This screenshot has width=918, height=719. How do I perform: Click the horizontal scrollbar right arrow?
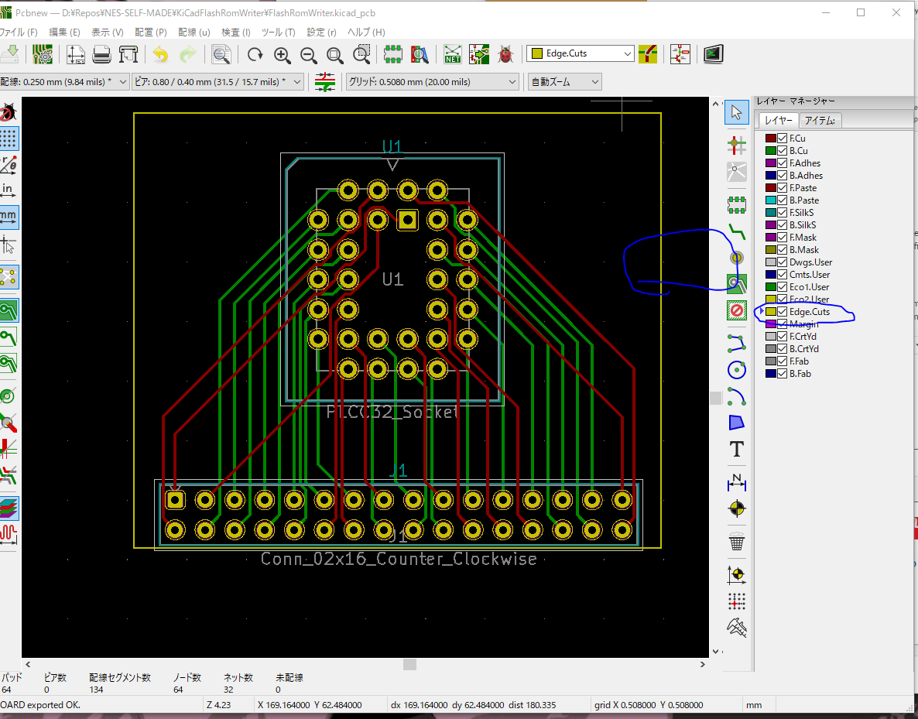click(x=703, y=665)
